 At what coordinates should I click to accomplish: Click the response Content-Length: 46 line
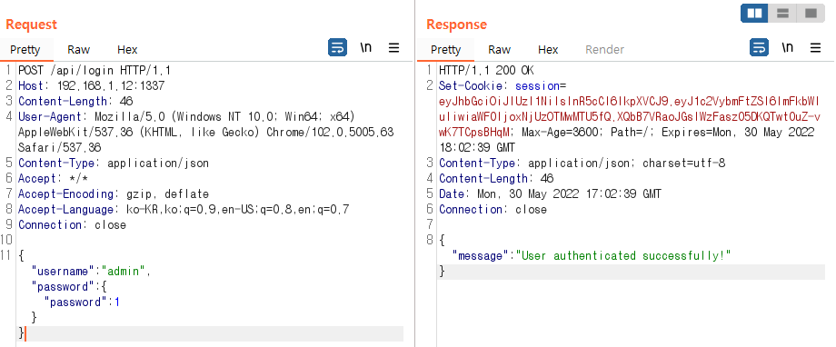click(496, 179)
